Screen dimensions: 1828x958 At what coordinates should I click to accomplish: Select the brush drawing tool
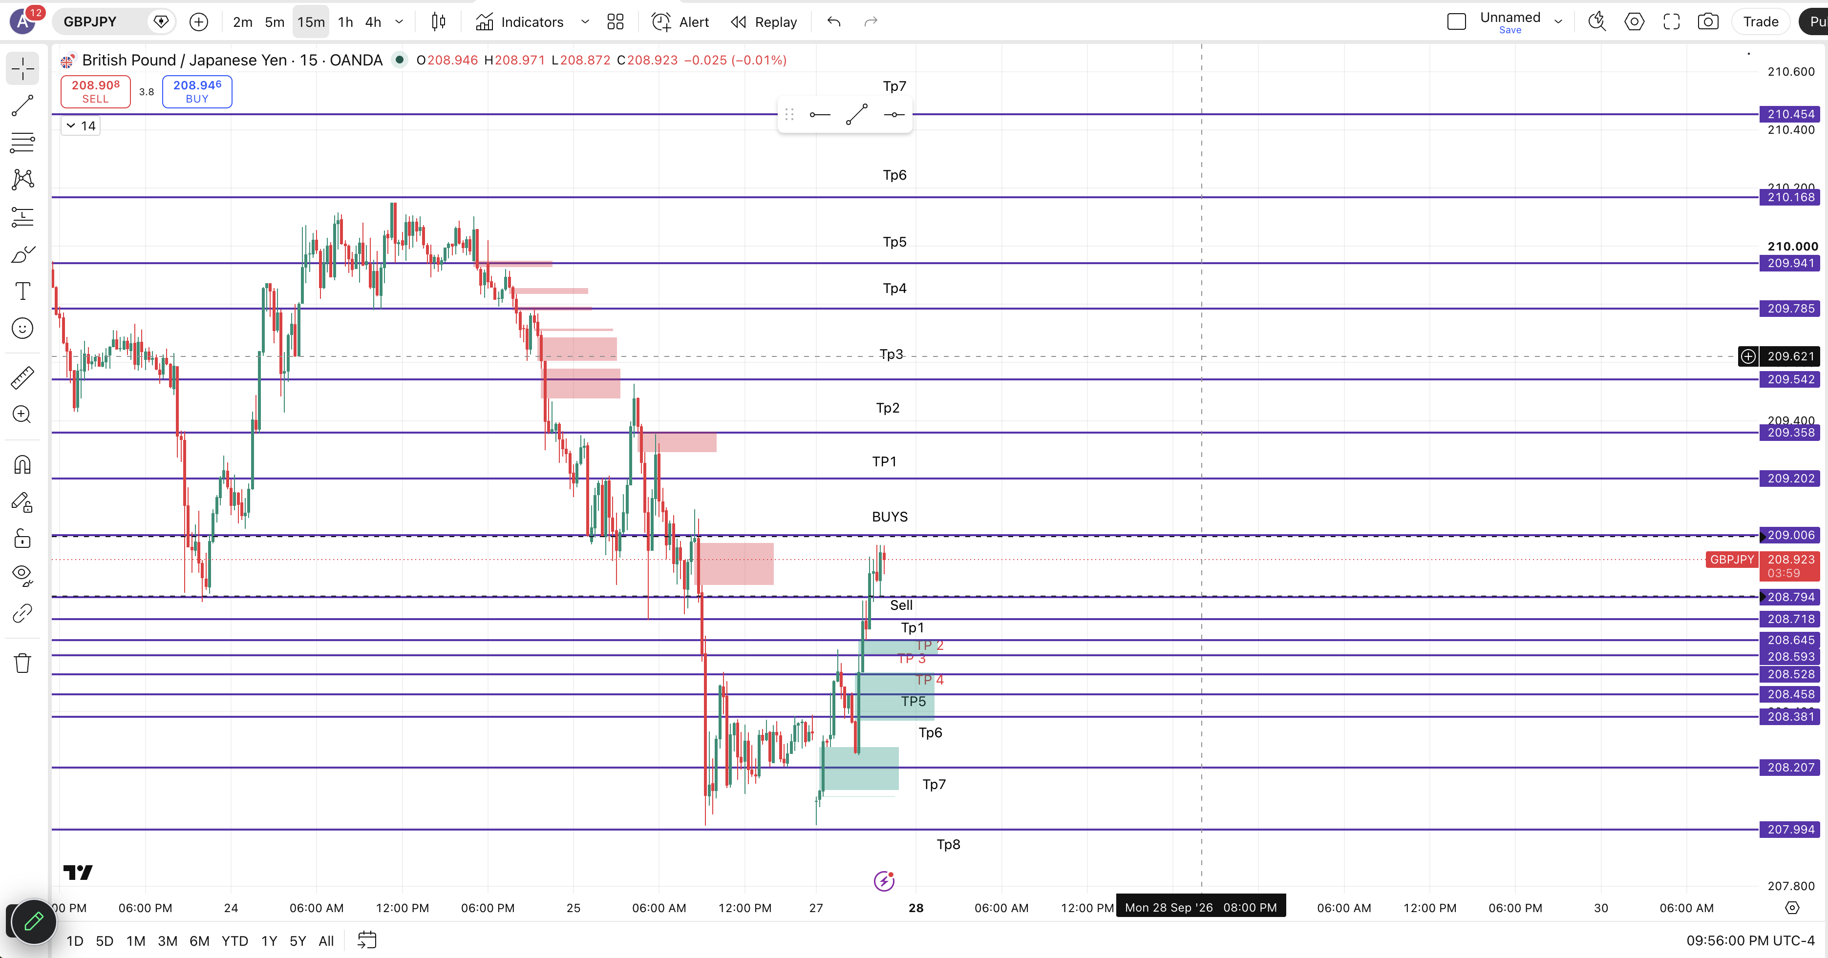tap(22, 254)
